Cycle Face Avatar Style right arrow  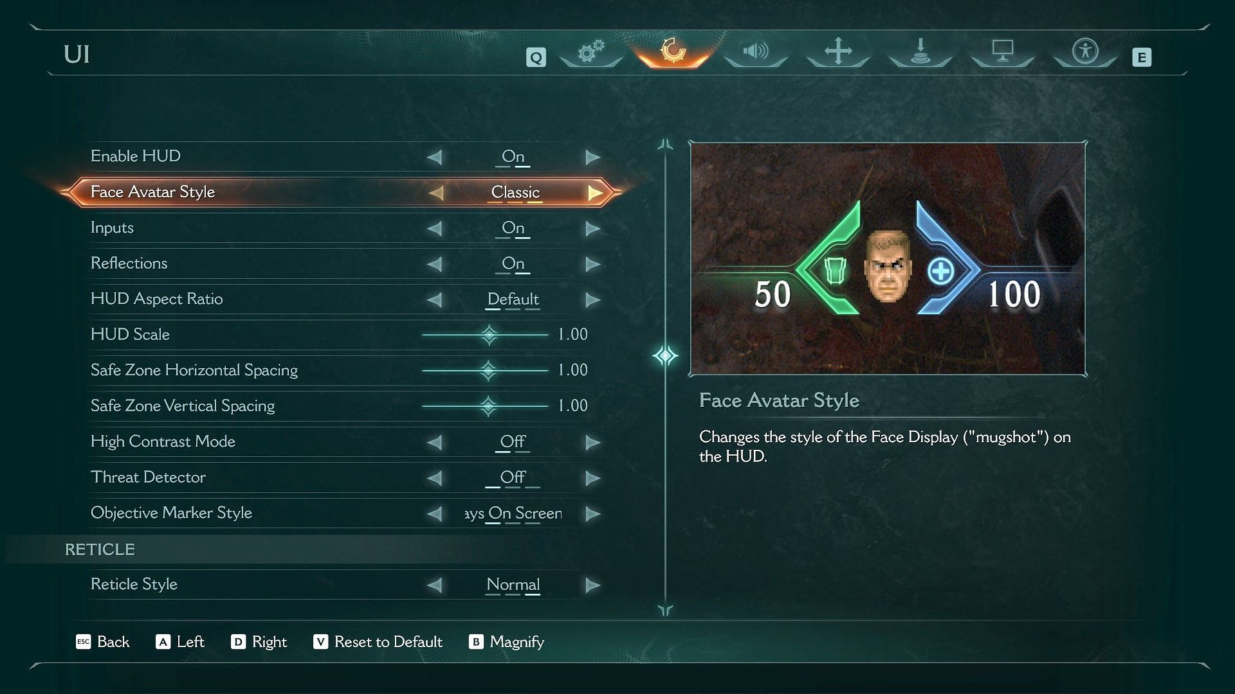[595, 193]
